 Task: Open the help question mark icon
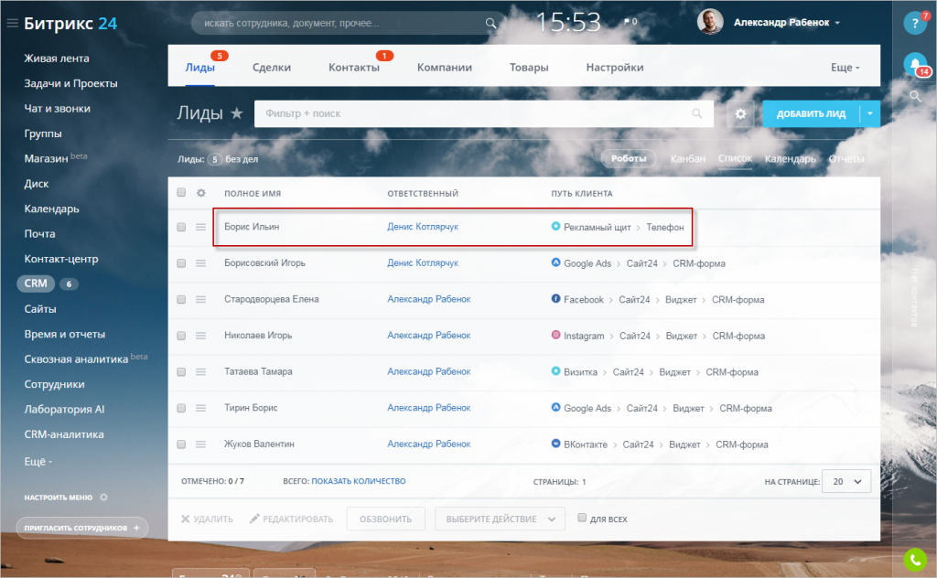click(914, 23)
